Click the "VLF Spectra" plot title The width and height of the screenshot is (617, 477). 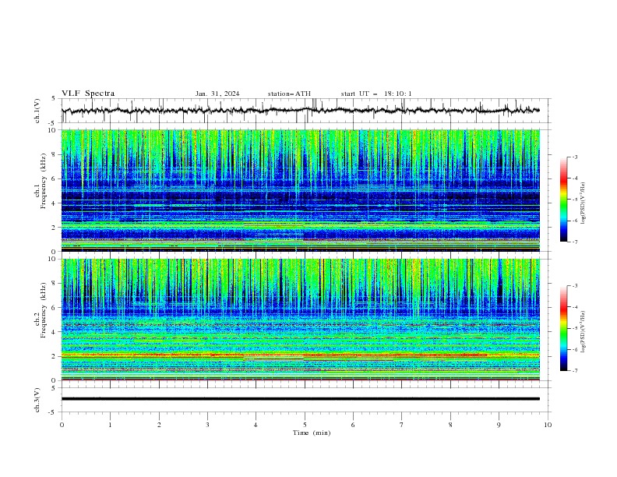tap(88, 94)
